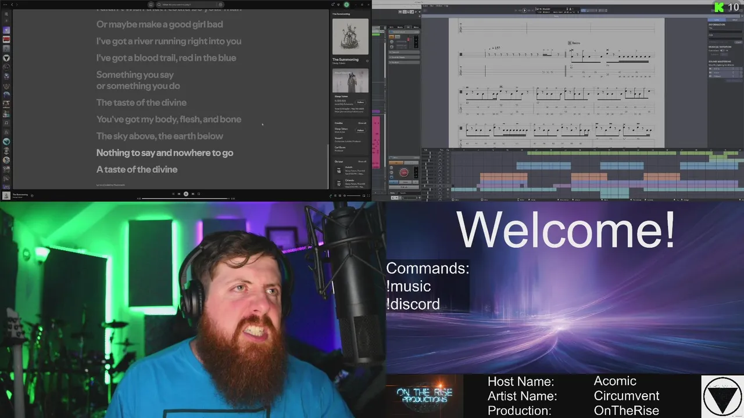This screenshot has height=418, width=744.
Task: Click The Summoning album art in side panel
Action: [350, 37]
